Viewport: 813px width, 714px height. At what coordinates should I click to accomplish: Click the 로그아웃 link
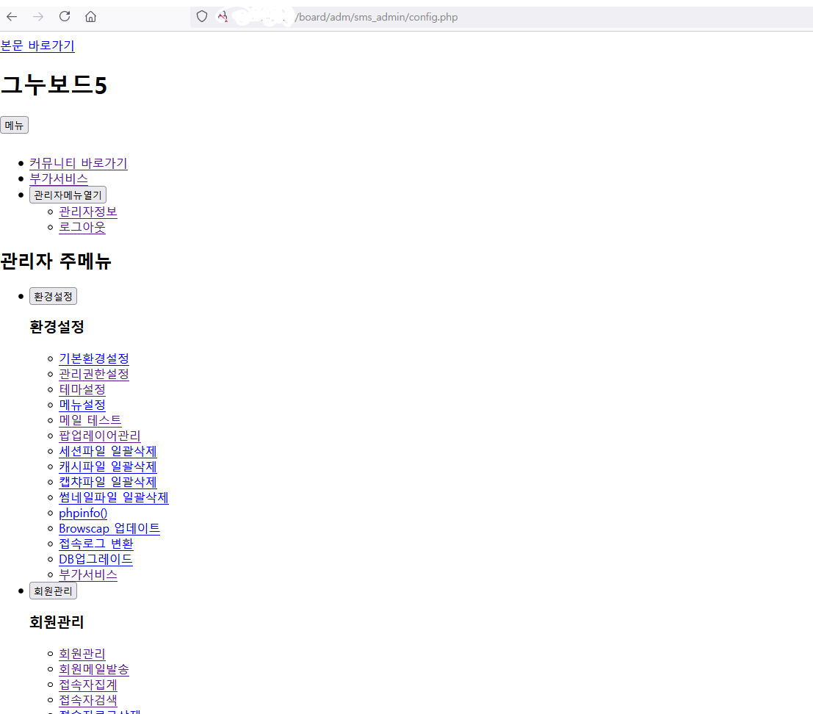pyautogui.click(x=82, y=228)
